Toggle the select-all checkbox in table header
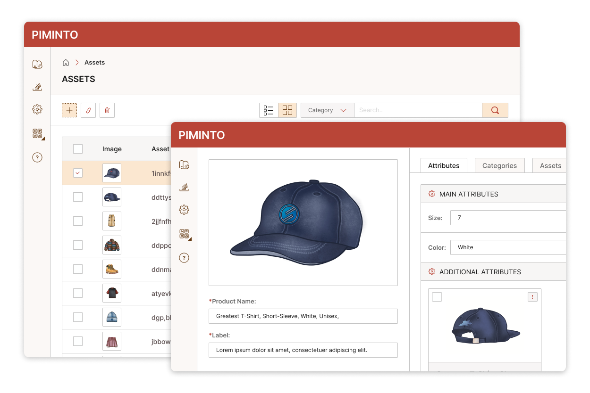 pos(78,149)
